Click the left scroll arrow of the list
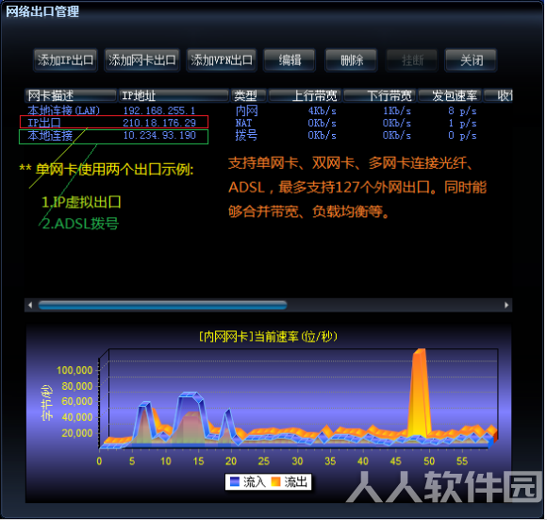Screen dimensions: 547x520 pyautogui.click(x=30, y=306)
